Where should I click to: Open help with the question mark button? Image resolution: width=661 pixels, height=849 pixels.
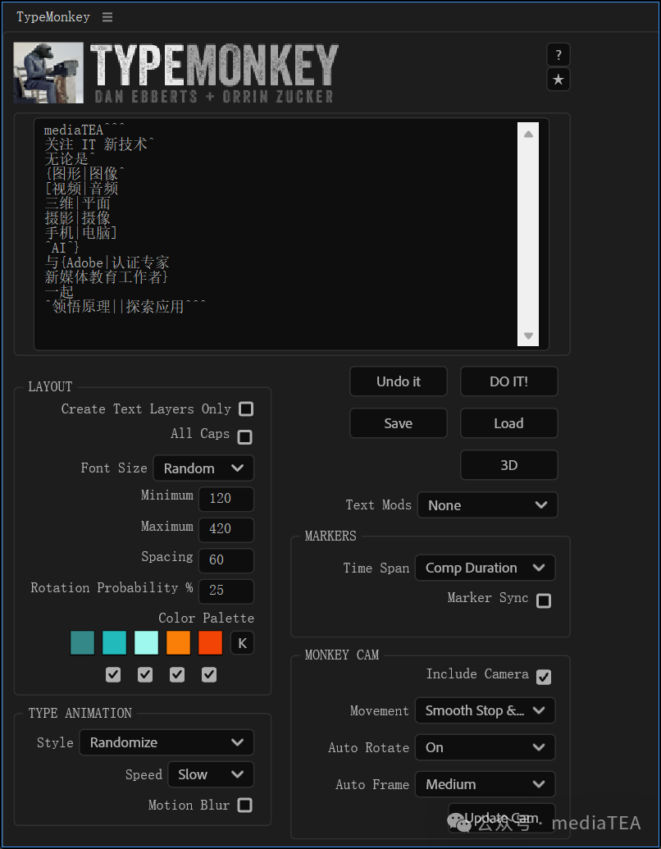click(558, 55)
